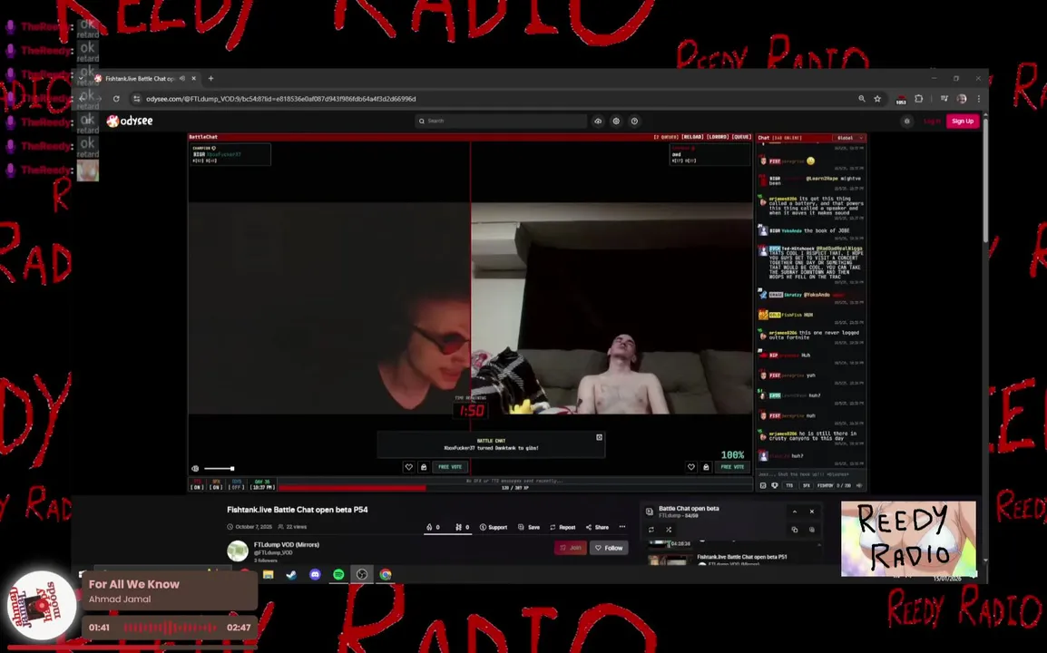Click the shield icon below chat input
This screenshot has width=1047, height=653.
tap(775, 486)
